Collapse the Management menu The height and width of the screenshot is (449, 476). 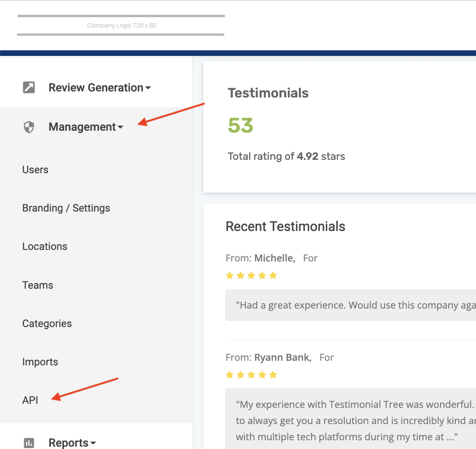86,127
